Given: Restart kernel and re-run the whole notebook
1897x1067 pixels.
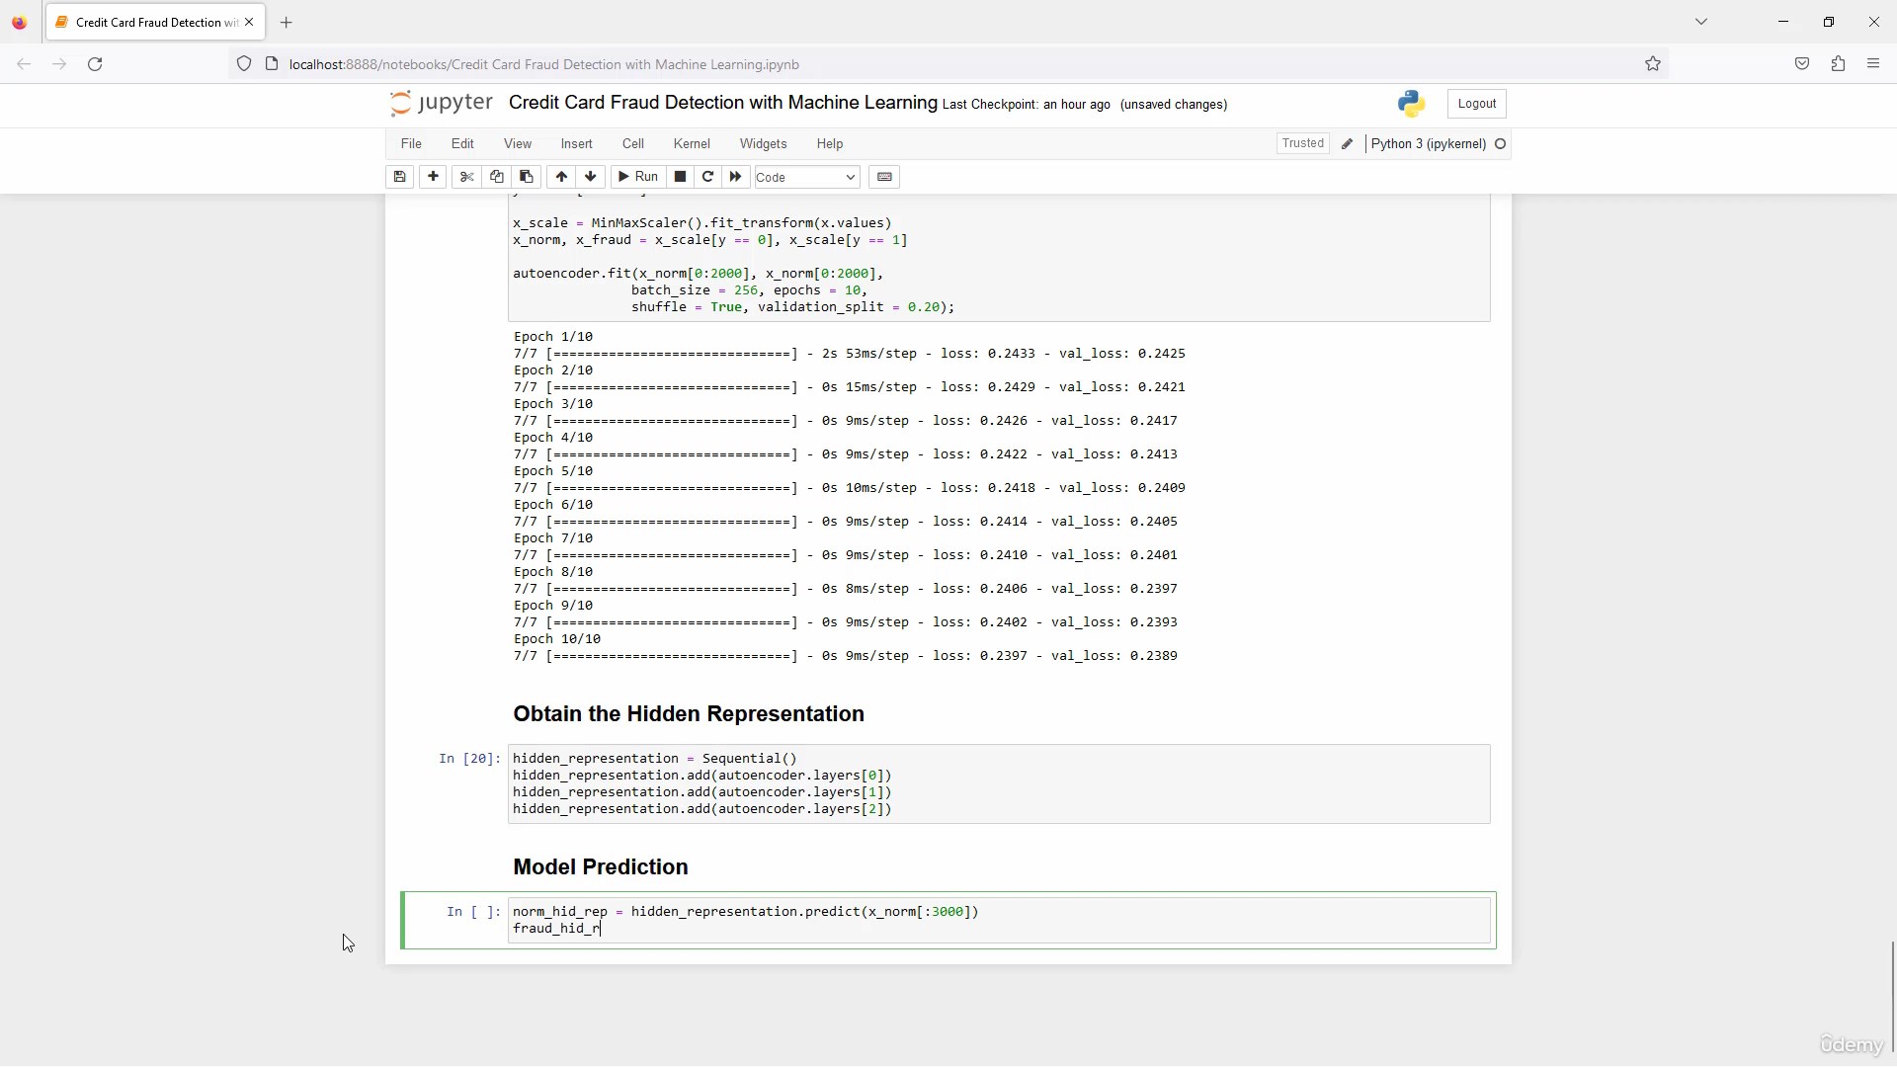Looking at the screenshot, I should [x=735, y=177].
